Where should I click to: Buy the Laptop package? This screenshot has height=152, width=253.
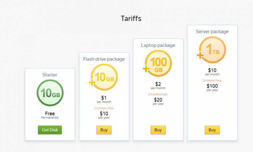pos(158,130)
